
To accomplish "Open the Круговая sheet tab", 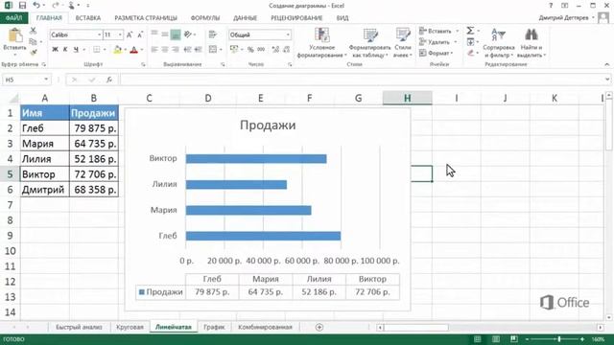I will pos(130,327).
